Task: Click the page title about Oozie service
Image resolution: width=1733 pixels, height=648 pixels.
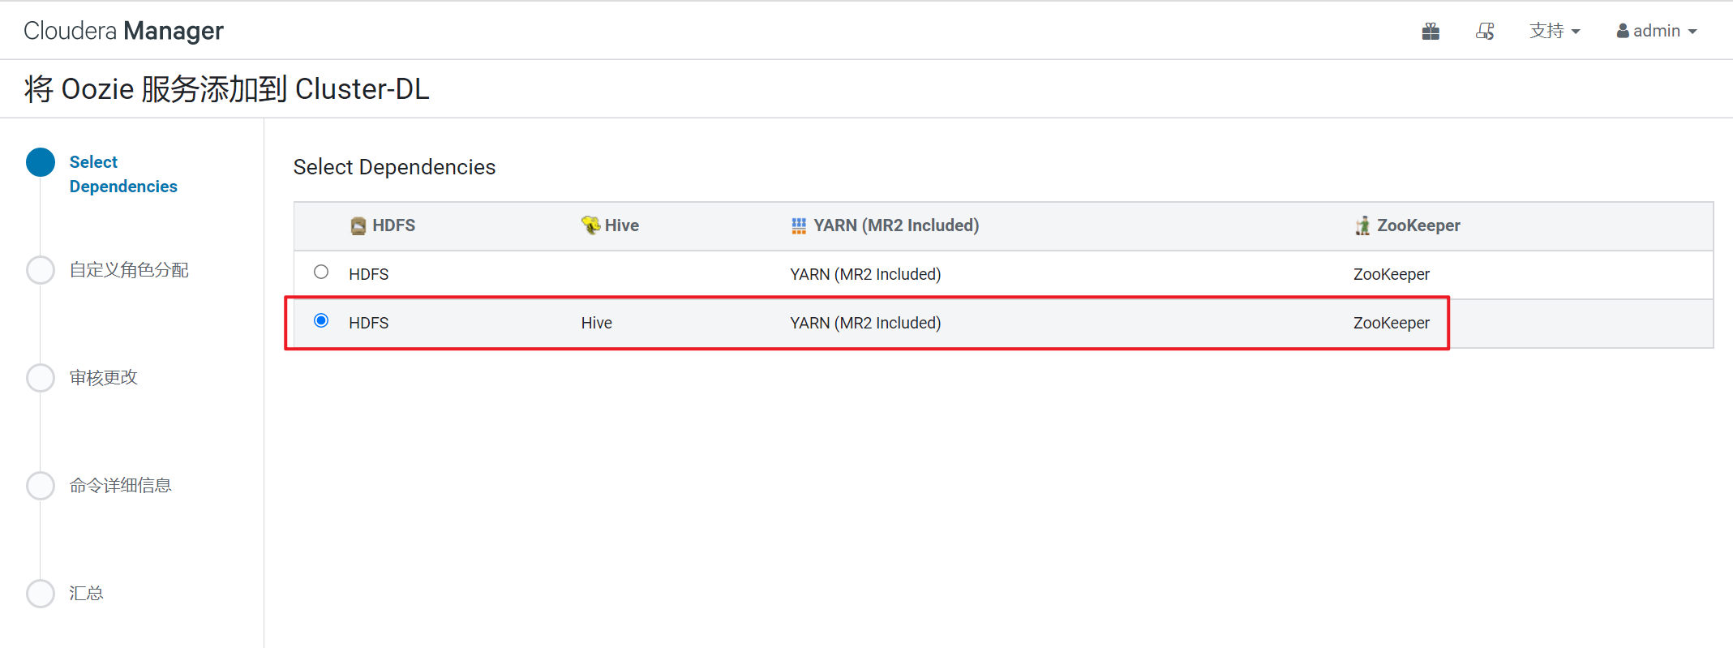Action: tap(226, 89)
